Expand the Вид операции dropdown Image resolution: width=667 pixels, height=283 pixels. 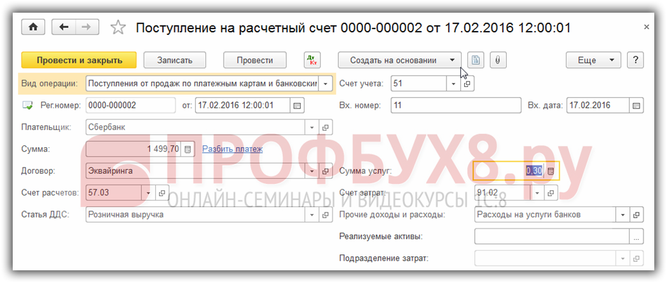pos(326,84)
